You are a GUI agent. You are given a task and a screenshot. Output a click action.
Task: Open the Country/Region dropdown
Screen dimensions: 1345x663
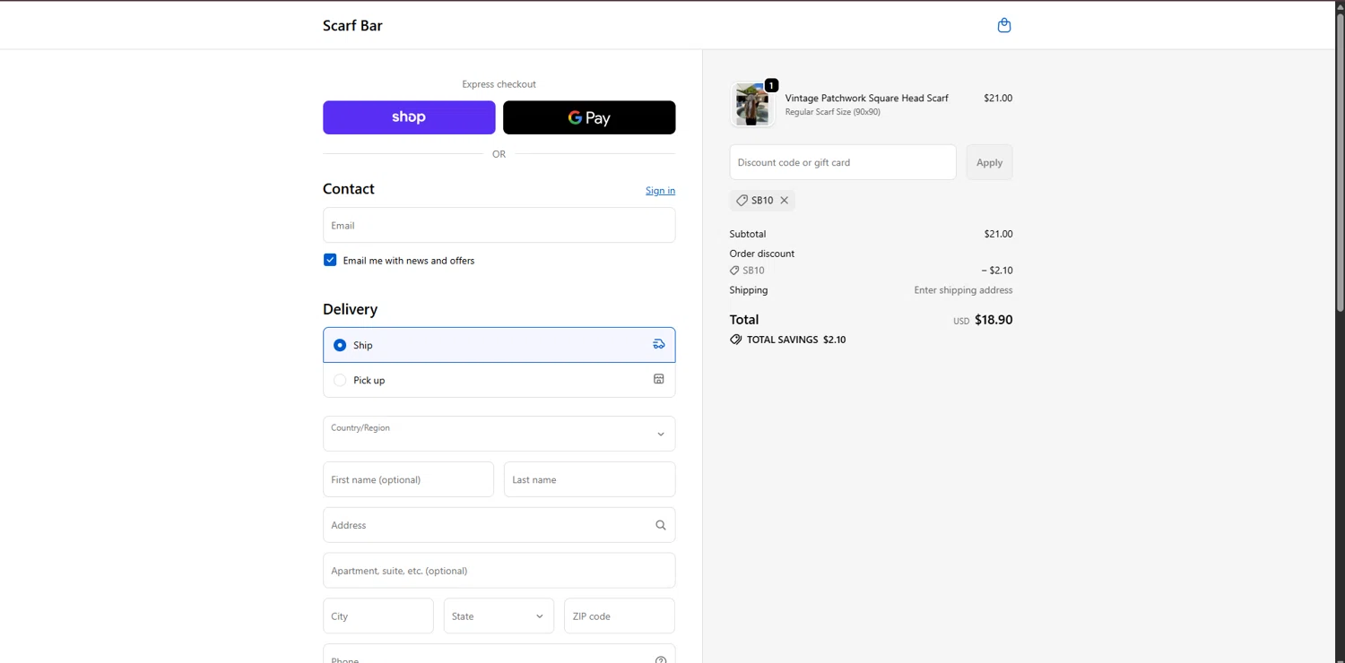click(x=499, y=434)
